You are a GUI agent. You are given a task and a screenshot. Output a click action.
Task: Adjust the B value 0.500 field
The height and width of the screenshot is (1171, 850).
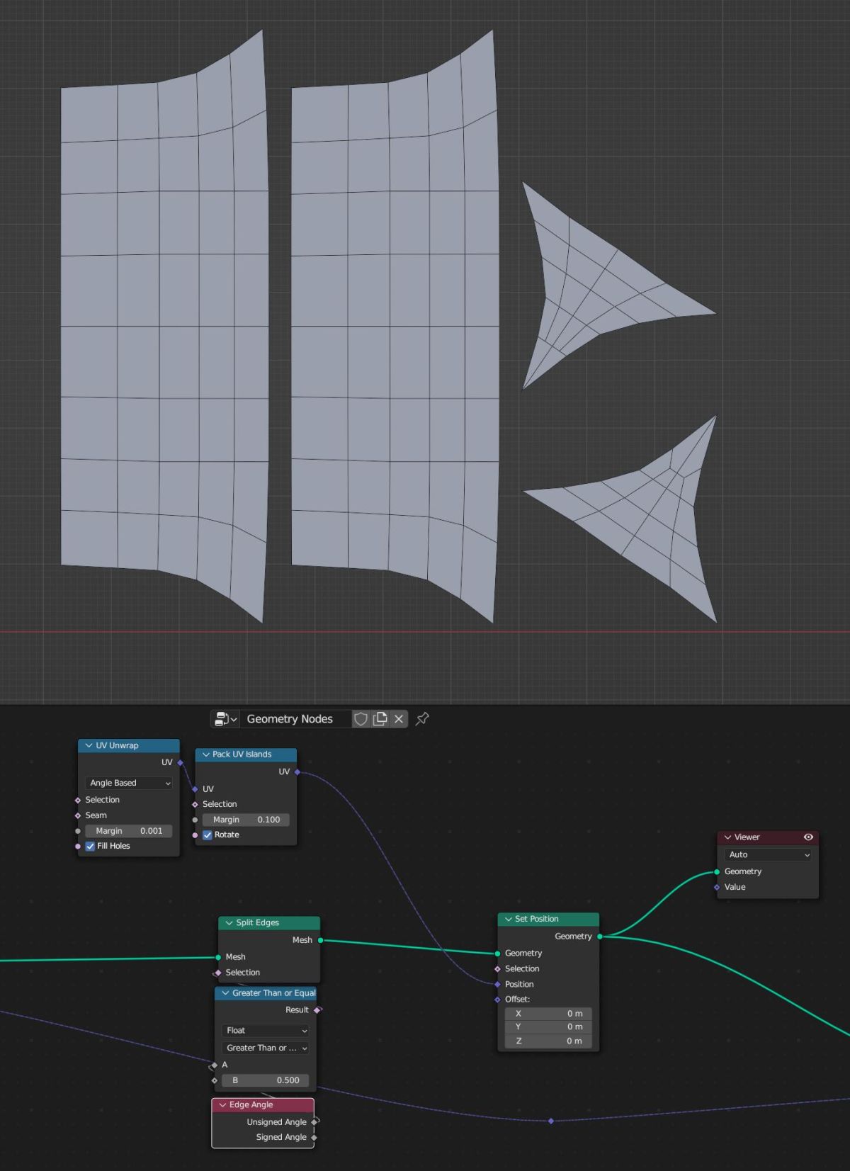[x=266, y=1081]
